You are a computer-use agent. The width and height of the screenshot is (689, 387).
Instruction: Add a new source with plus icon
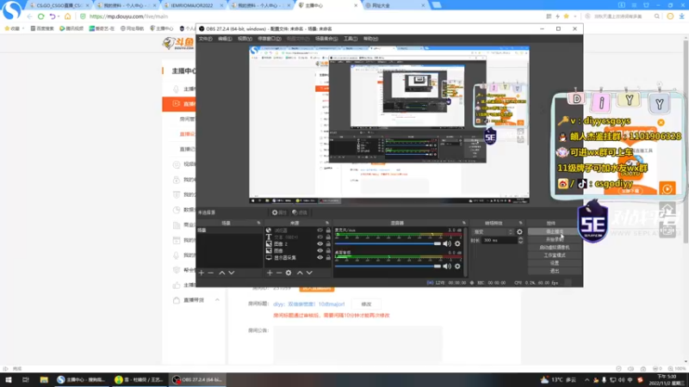click(x=270, y=273)
